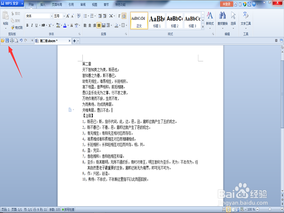Apply the Heading 1 style
This screenshot has height=213, width=284.
[x=157, y=21]
